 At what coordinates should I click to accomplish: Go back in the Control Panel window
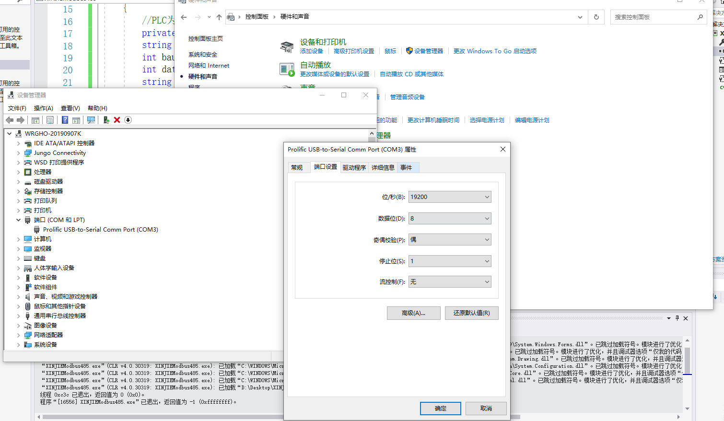184,17
